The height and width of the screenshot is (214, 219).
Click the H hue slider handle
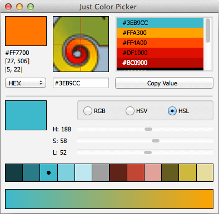[x=148, y=129]
